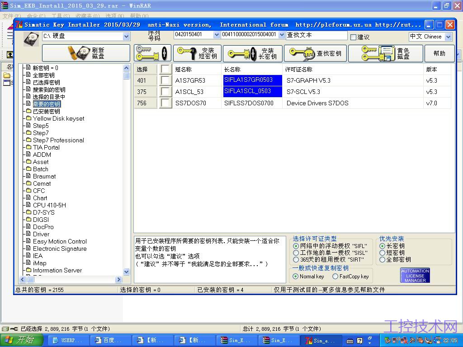463x347 pixels.
Task: Toggle the 建议 (suggest) checkbox
Action: [353, 37]
